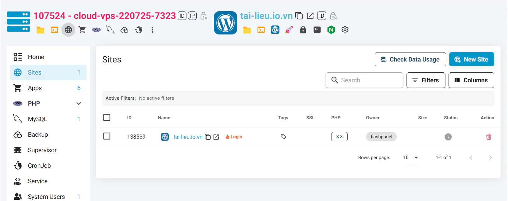Copy tai-lieu.io.vn name in table row
Screen dimensions: 508x201
[x=208, y=137]
